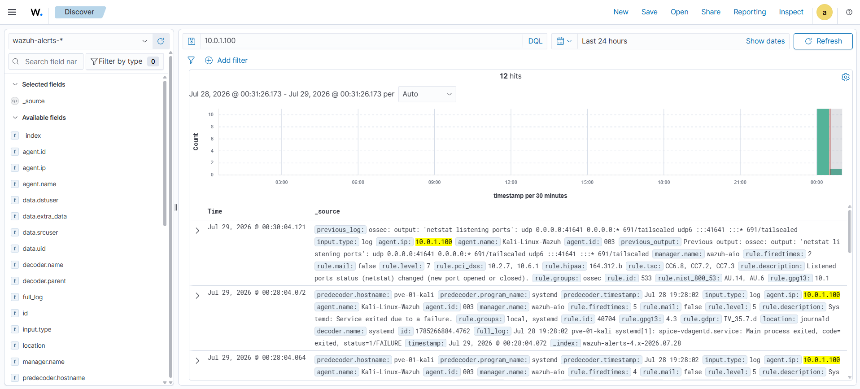
Task: Select the predecoder.hostname field
Action: coord(54,378)
